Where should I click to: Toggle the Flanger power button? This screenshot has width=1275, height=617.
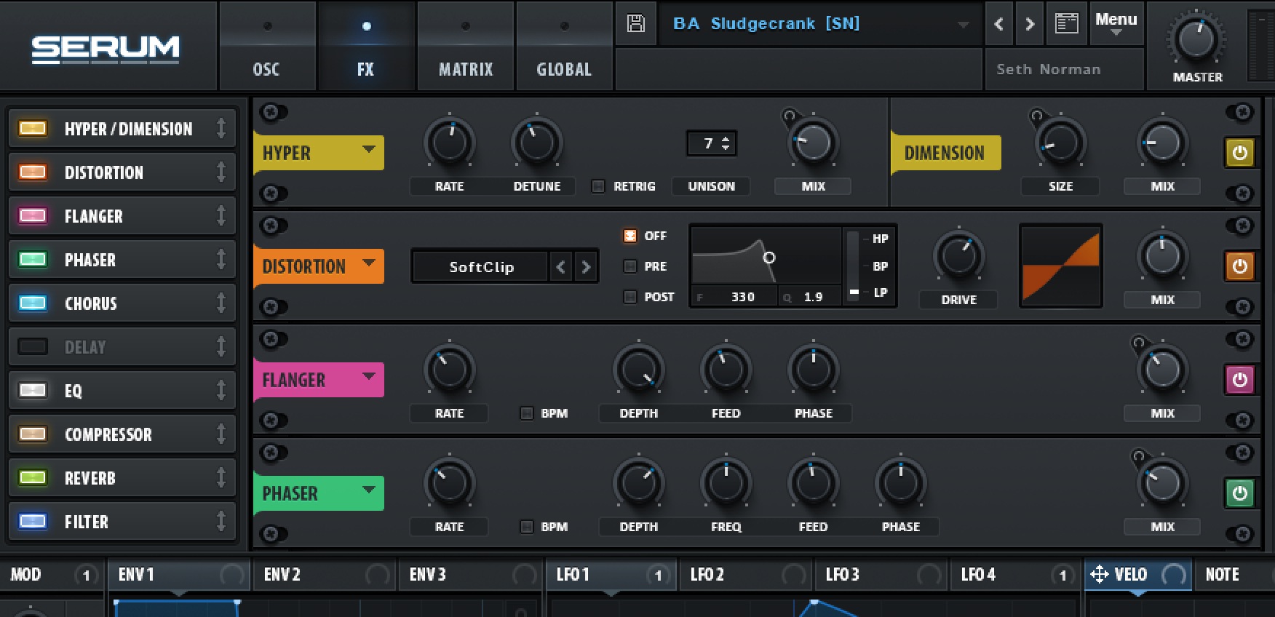[x=1240, y=380]
